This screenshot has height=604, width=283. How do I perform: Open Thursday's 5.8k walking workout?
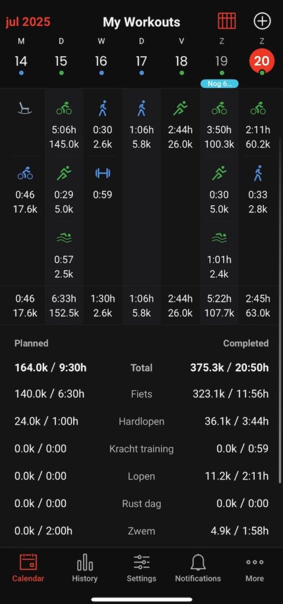(141, 124)
